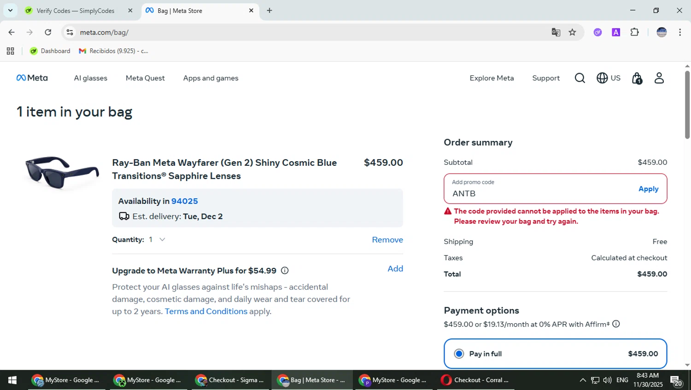Open the Chrome profile avatar
Image resolution: width=691 pixels, height=390 pixels.
pos(662,32)
